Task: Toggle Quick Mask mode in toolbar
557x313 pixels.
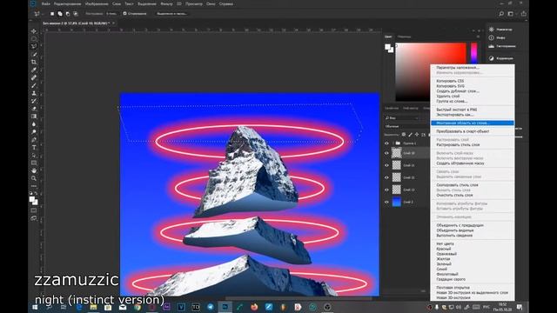Action: coord(34,210)
